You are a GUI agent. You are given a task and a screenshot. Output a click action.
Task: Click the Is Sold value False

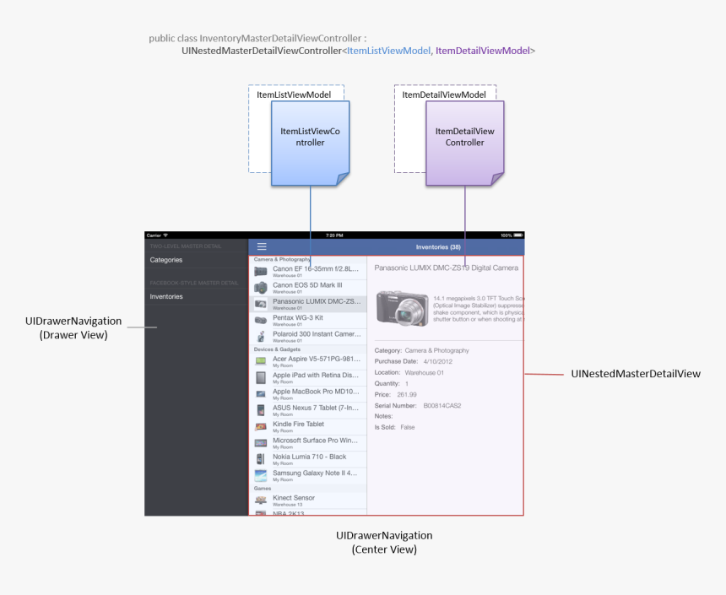(408, 427)
